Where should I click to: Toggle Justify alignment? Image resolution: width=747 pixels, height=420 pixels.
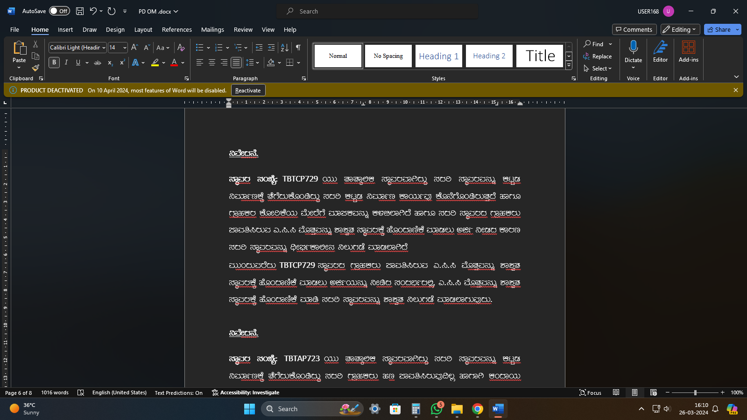pos(236,63)
